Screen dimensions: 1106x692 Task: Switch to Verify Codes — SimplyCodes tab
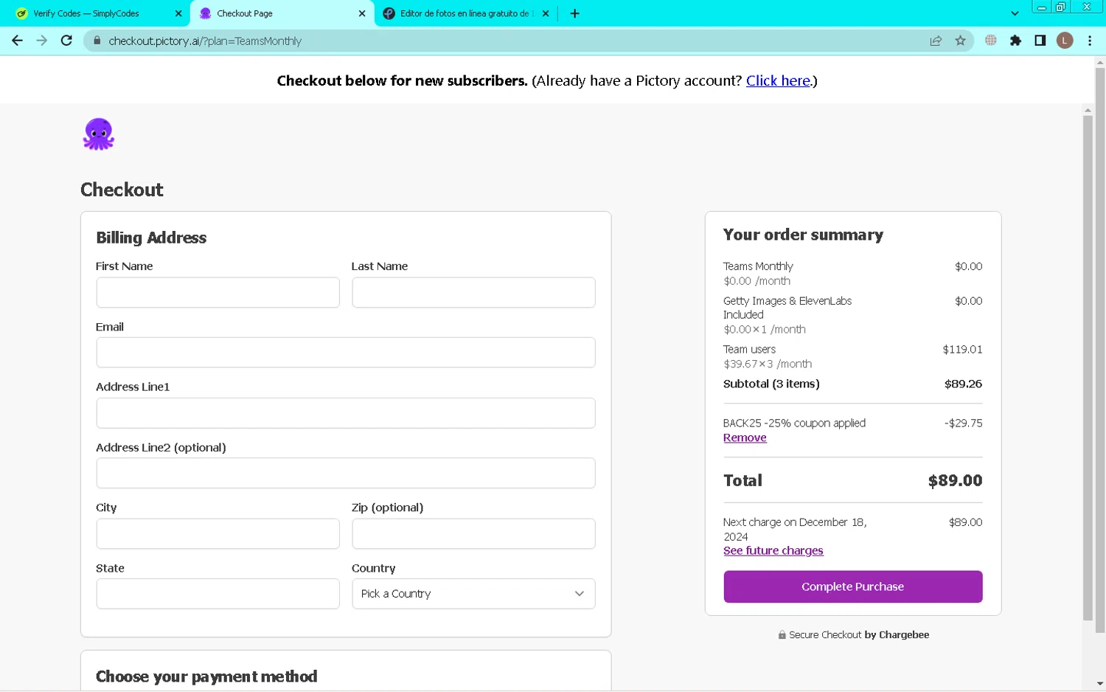point(95,13)
